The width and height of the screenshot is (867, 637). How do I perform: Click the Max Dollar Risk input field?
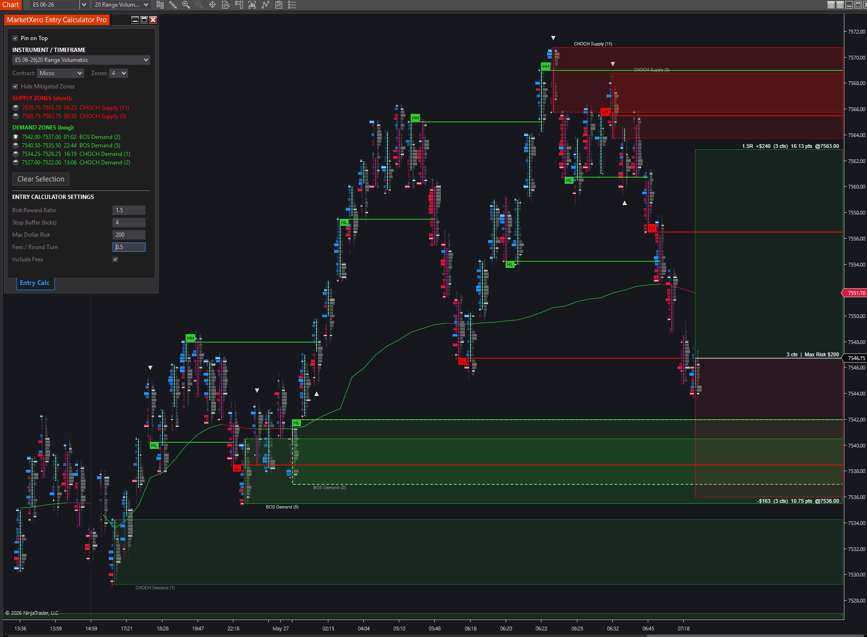(129, 235)
